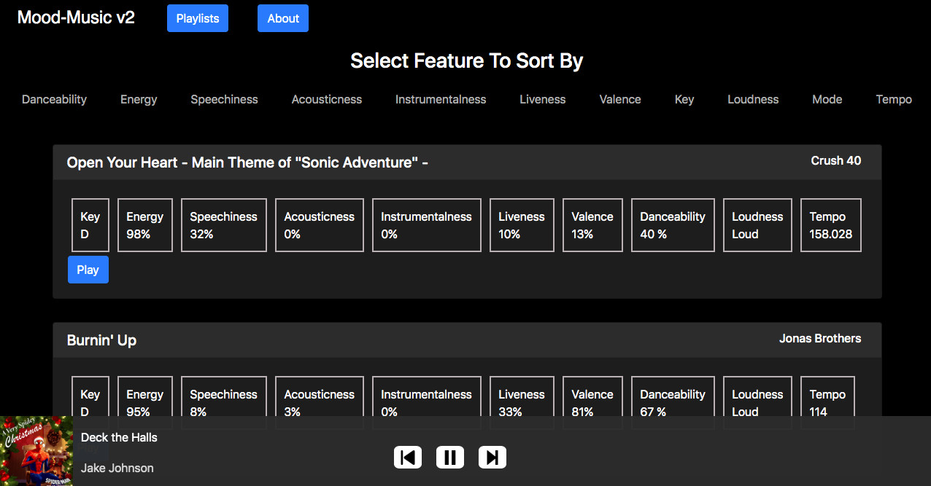Click the Deck the Halls now-playing title

point(119,437)
